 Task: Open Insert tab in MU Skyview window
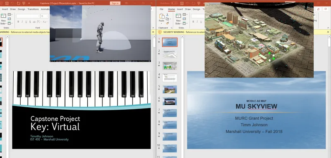[180, 9]
